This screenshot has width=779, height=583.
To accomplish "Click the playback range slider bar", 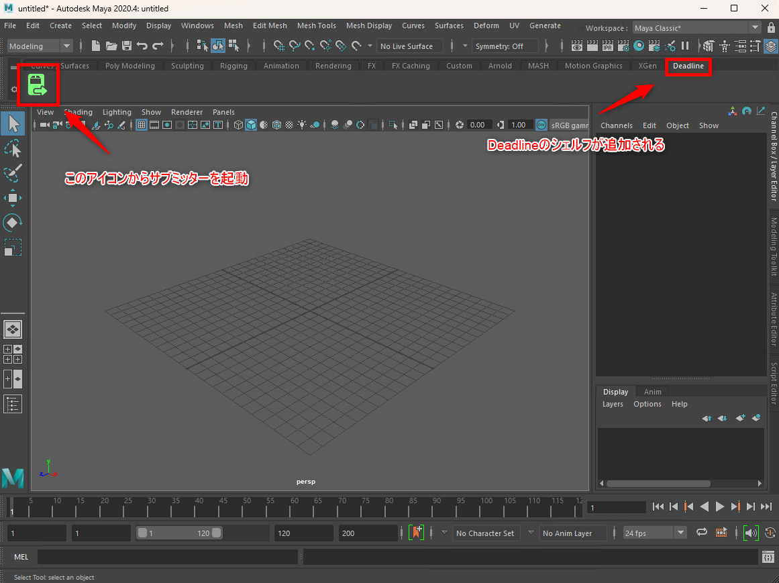I will point(179,533).
